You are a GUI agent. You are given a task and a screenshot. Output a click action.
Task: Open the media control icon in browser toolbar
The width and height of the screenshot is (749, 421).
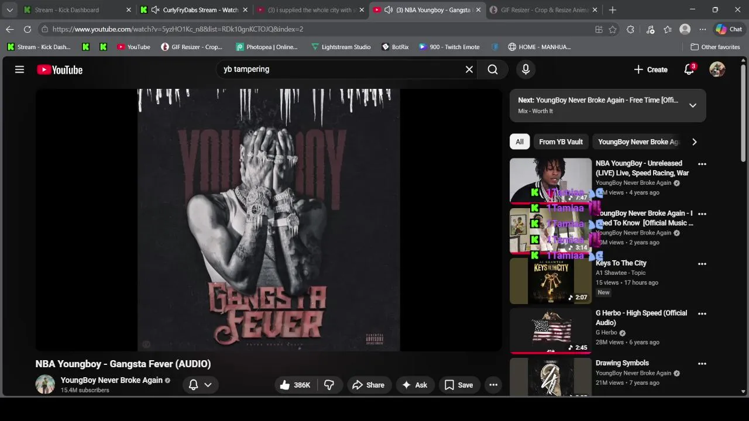click(x=650, y=29)
